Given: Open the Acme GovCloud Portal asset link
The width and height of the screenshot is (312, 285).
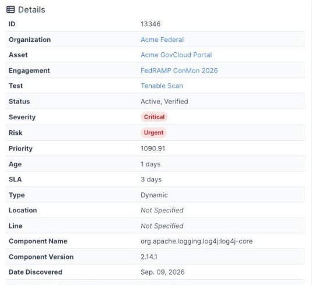Looking at the screenshot, I should point(176,55).
